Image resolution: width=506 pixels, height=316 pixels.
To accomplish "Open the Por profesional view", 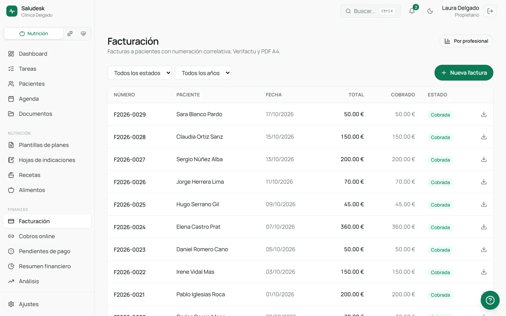I will click(x=466, y=41).
